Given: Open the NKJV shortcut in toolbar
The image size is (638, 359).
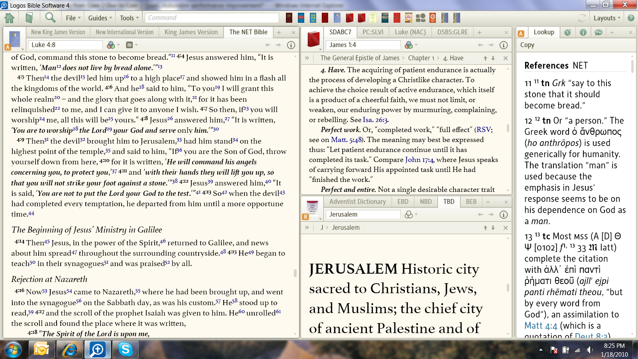Looking at the screenshot, I should pos(301,18).
